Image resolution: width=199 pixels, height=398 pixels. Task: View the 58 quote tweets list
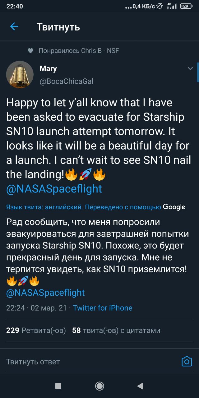coord(116,330)
